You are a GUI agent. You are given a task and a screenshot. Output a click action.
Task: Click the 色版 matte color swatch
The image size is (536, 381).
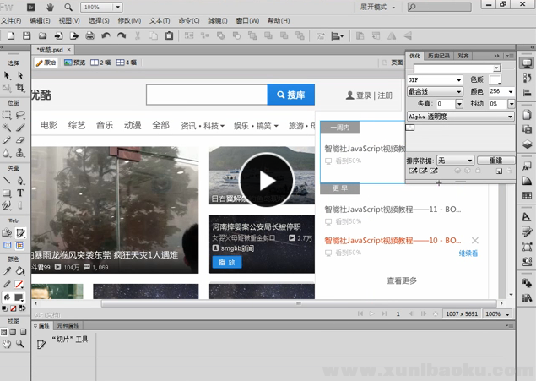click(496, 79)
